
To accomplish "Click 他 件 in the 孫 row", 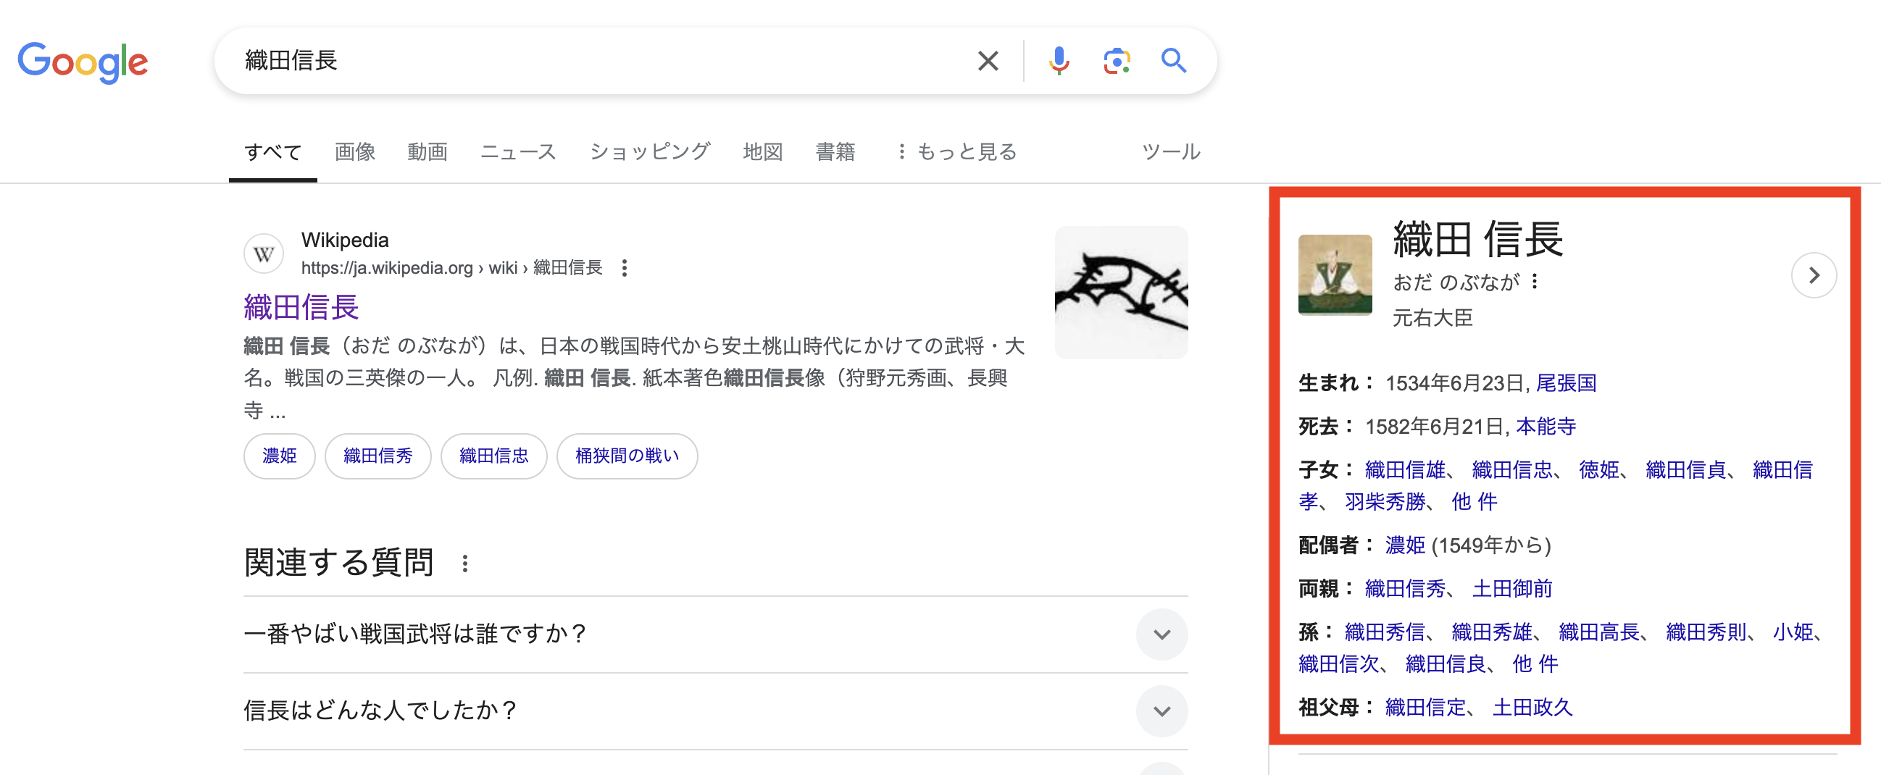I will click(x=1535, y=664).
